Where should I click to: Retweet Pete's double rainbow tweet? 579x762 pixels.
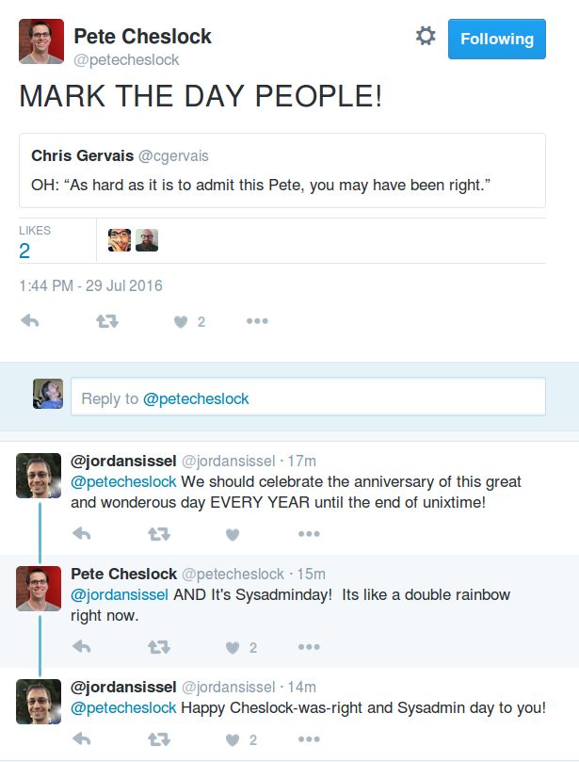159,647
